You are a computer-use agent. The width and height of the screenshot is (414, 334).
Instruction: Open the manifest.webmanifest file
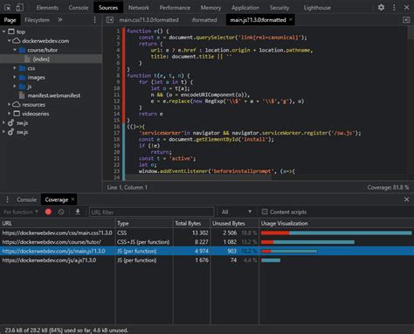pyautogui.click(x=54, y=95)
